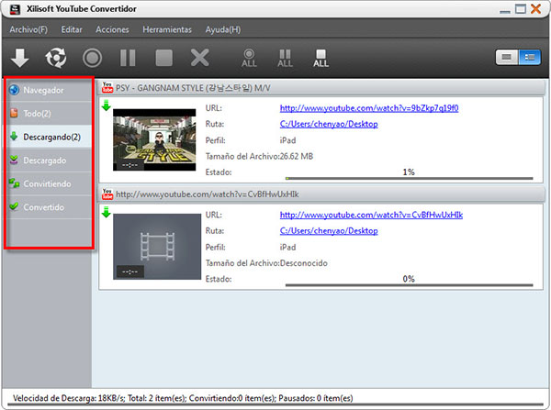
Task: Click the Pause toolbar button
Action: click(128, 58)
